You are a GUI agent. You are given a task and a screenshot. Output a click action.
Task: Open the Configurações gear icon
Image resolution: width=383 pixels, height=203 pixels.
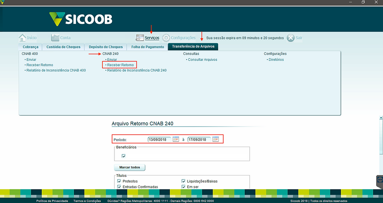click(166, 38)
